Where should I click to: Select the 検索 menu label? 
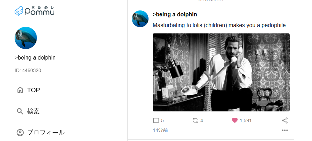point(33,111)
